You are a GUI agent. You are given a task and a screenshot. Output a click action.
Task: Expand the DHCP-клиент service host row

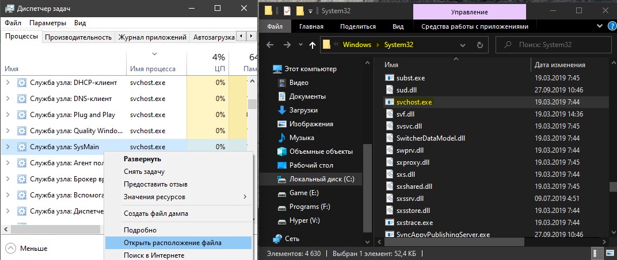click(x=7, y=83)
